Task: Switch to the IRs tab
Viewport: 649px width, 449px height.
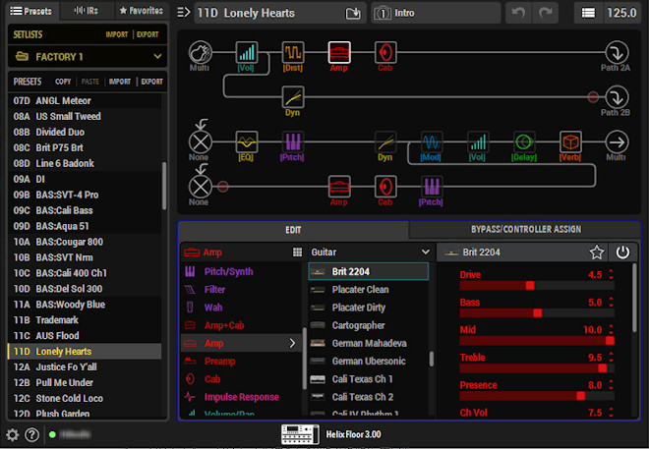Action: 87,11
